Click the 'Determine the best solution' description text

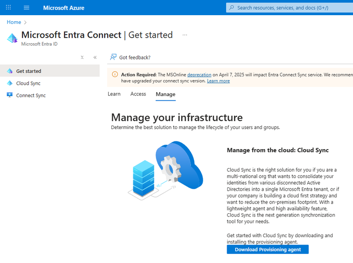(195, 128)
